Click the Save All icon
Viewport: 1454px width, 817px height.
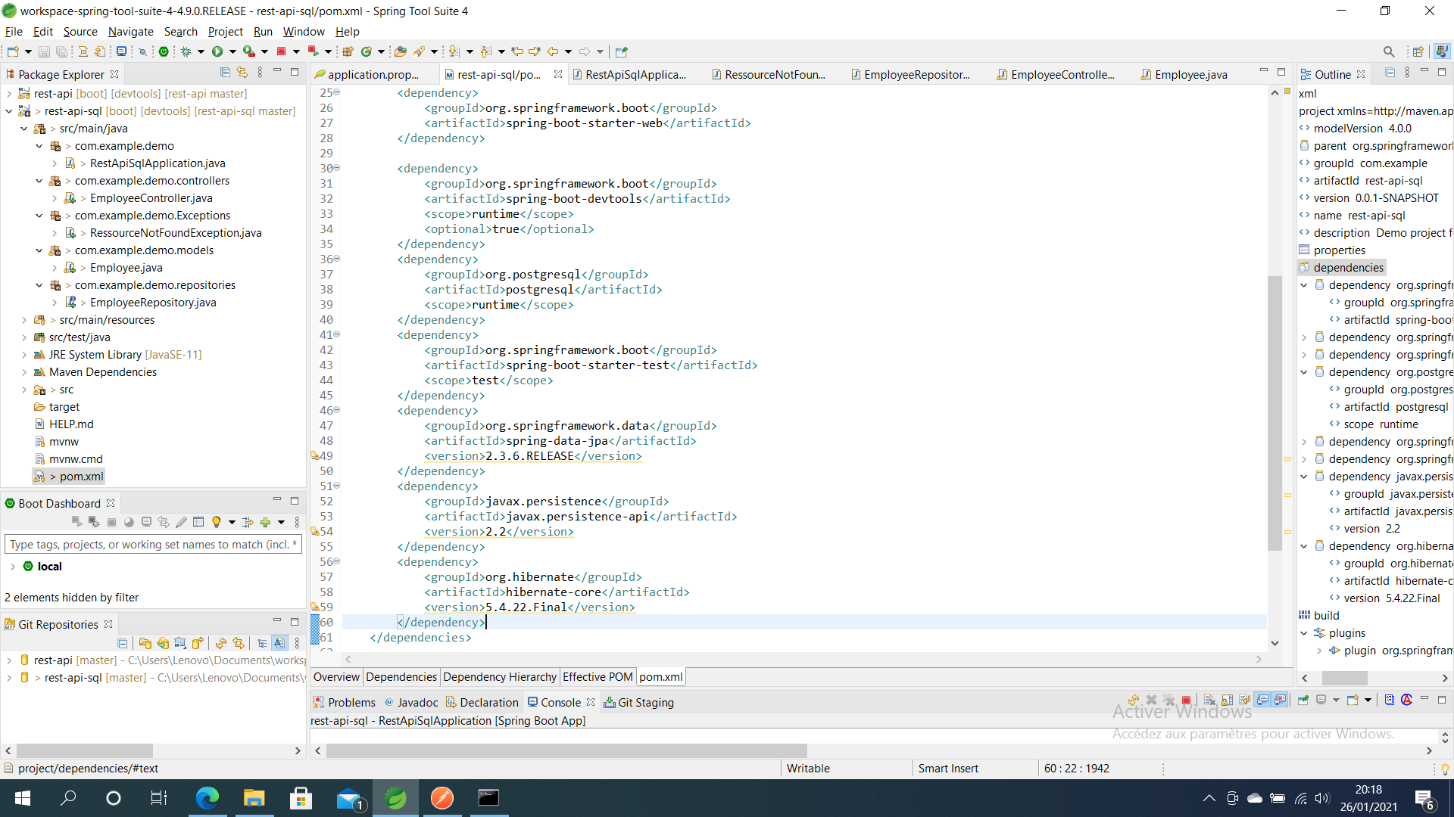click(x=62, y=51)
